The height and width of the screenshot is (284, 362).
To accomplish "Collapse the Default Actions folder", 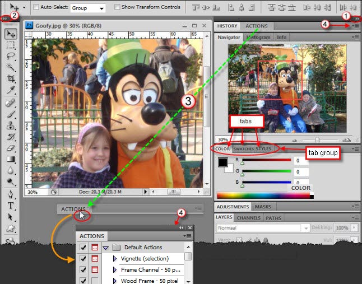I will [x=106, y=248].
